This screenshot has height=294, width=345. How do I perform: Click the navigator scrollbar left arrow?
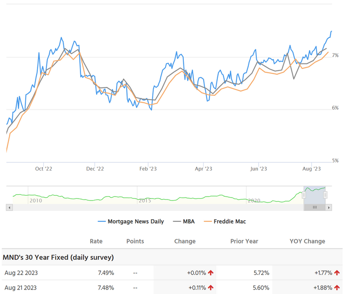click(8, 207)
